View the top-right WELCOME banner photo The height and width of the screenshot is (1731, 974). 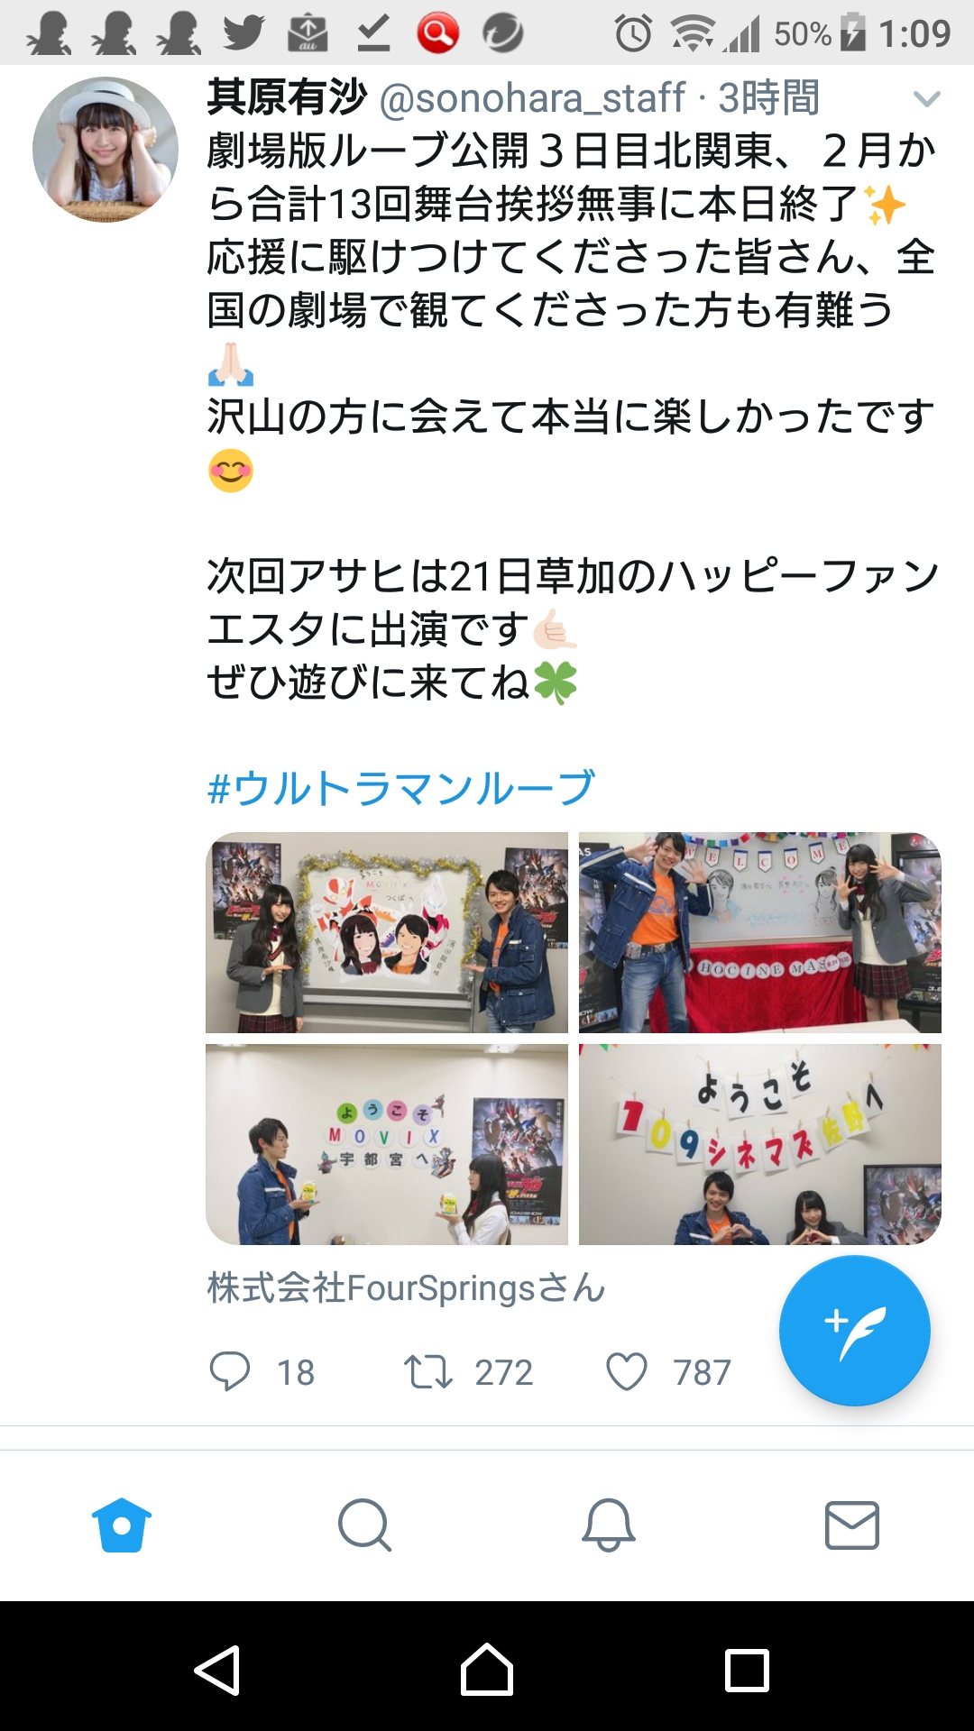click(x=760, y=932)
